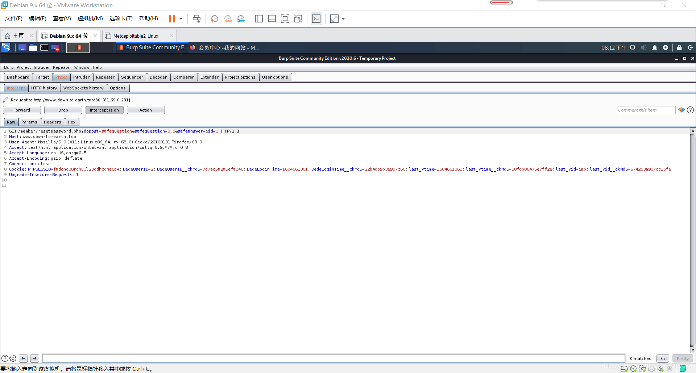Open the Repeater menu in Burp menu bar
Image resolution: width=696 pixels, height=373 pixels.
pyautogui.click(x=62, y=67)
